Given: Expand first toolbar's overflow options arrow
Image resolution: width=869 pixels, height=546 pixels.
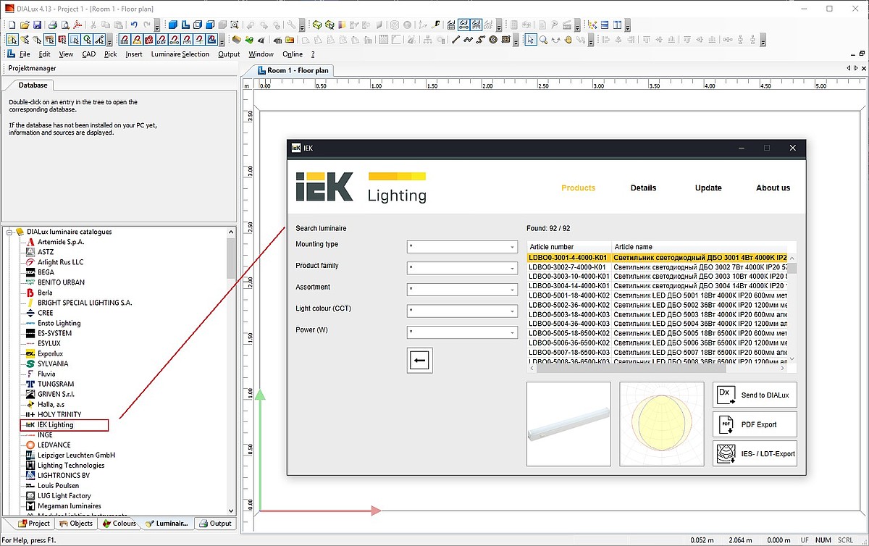Looking at the screenshot, I should (156, 26).
